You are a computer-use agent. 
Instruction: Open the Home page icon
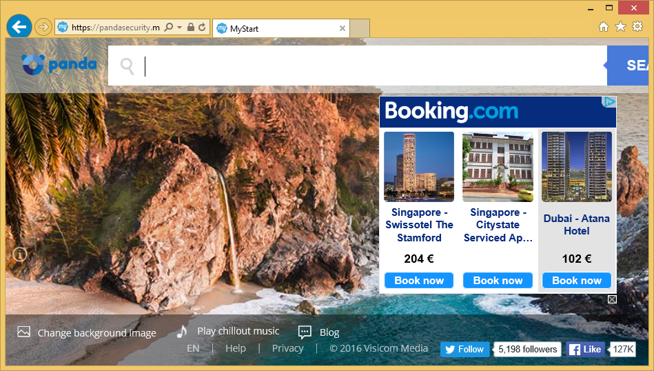pos(604,27)
